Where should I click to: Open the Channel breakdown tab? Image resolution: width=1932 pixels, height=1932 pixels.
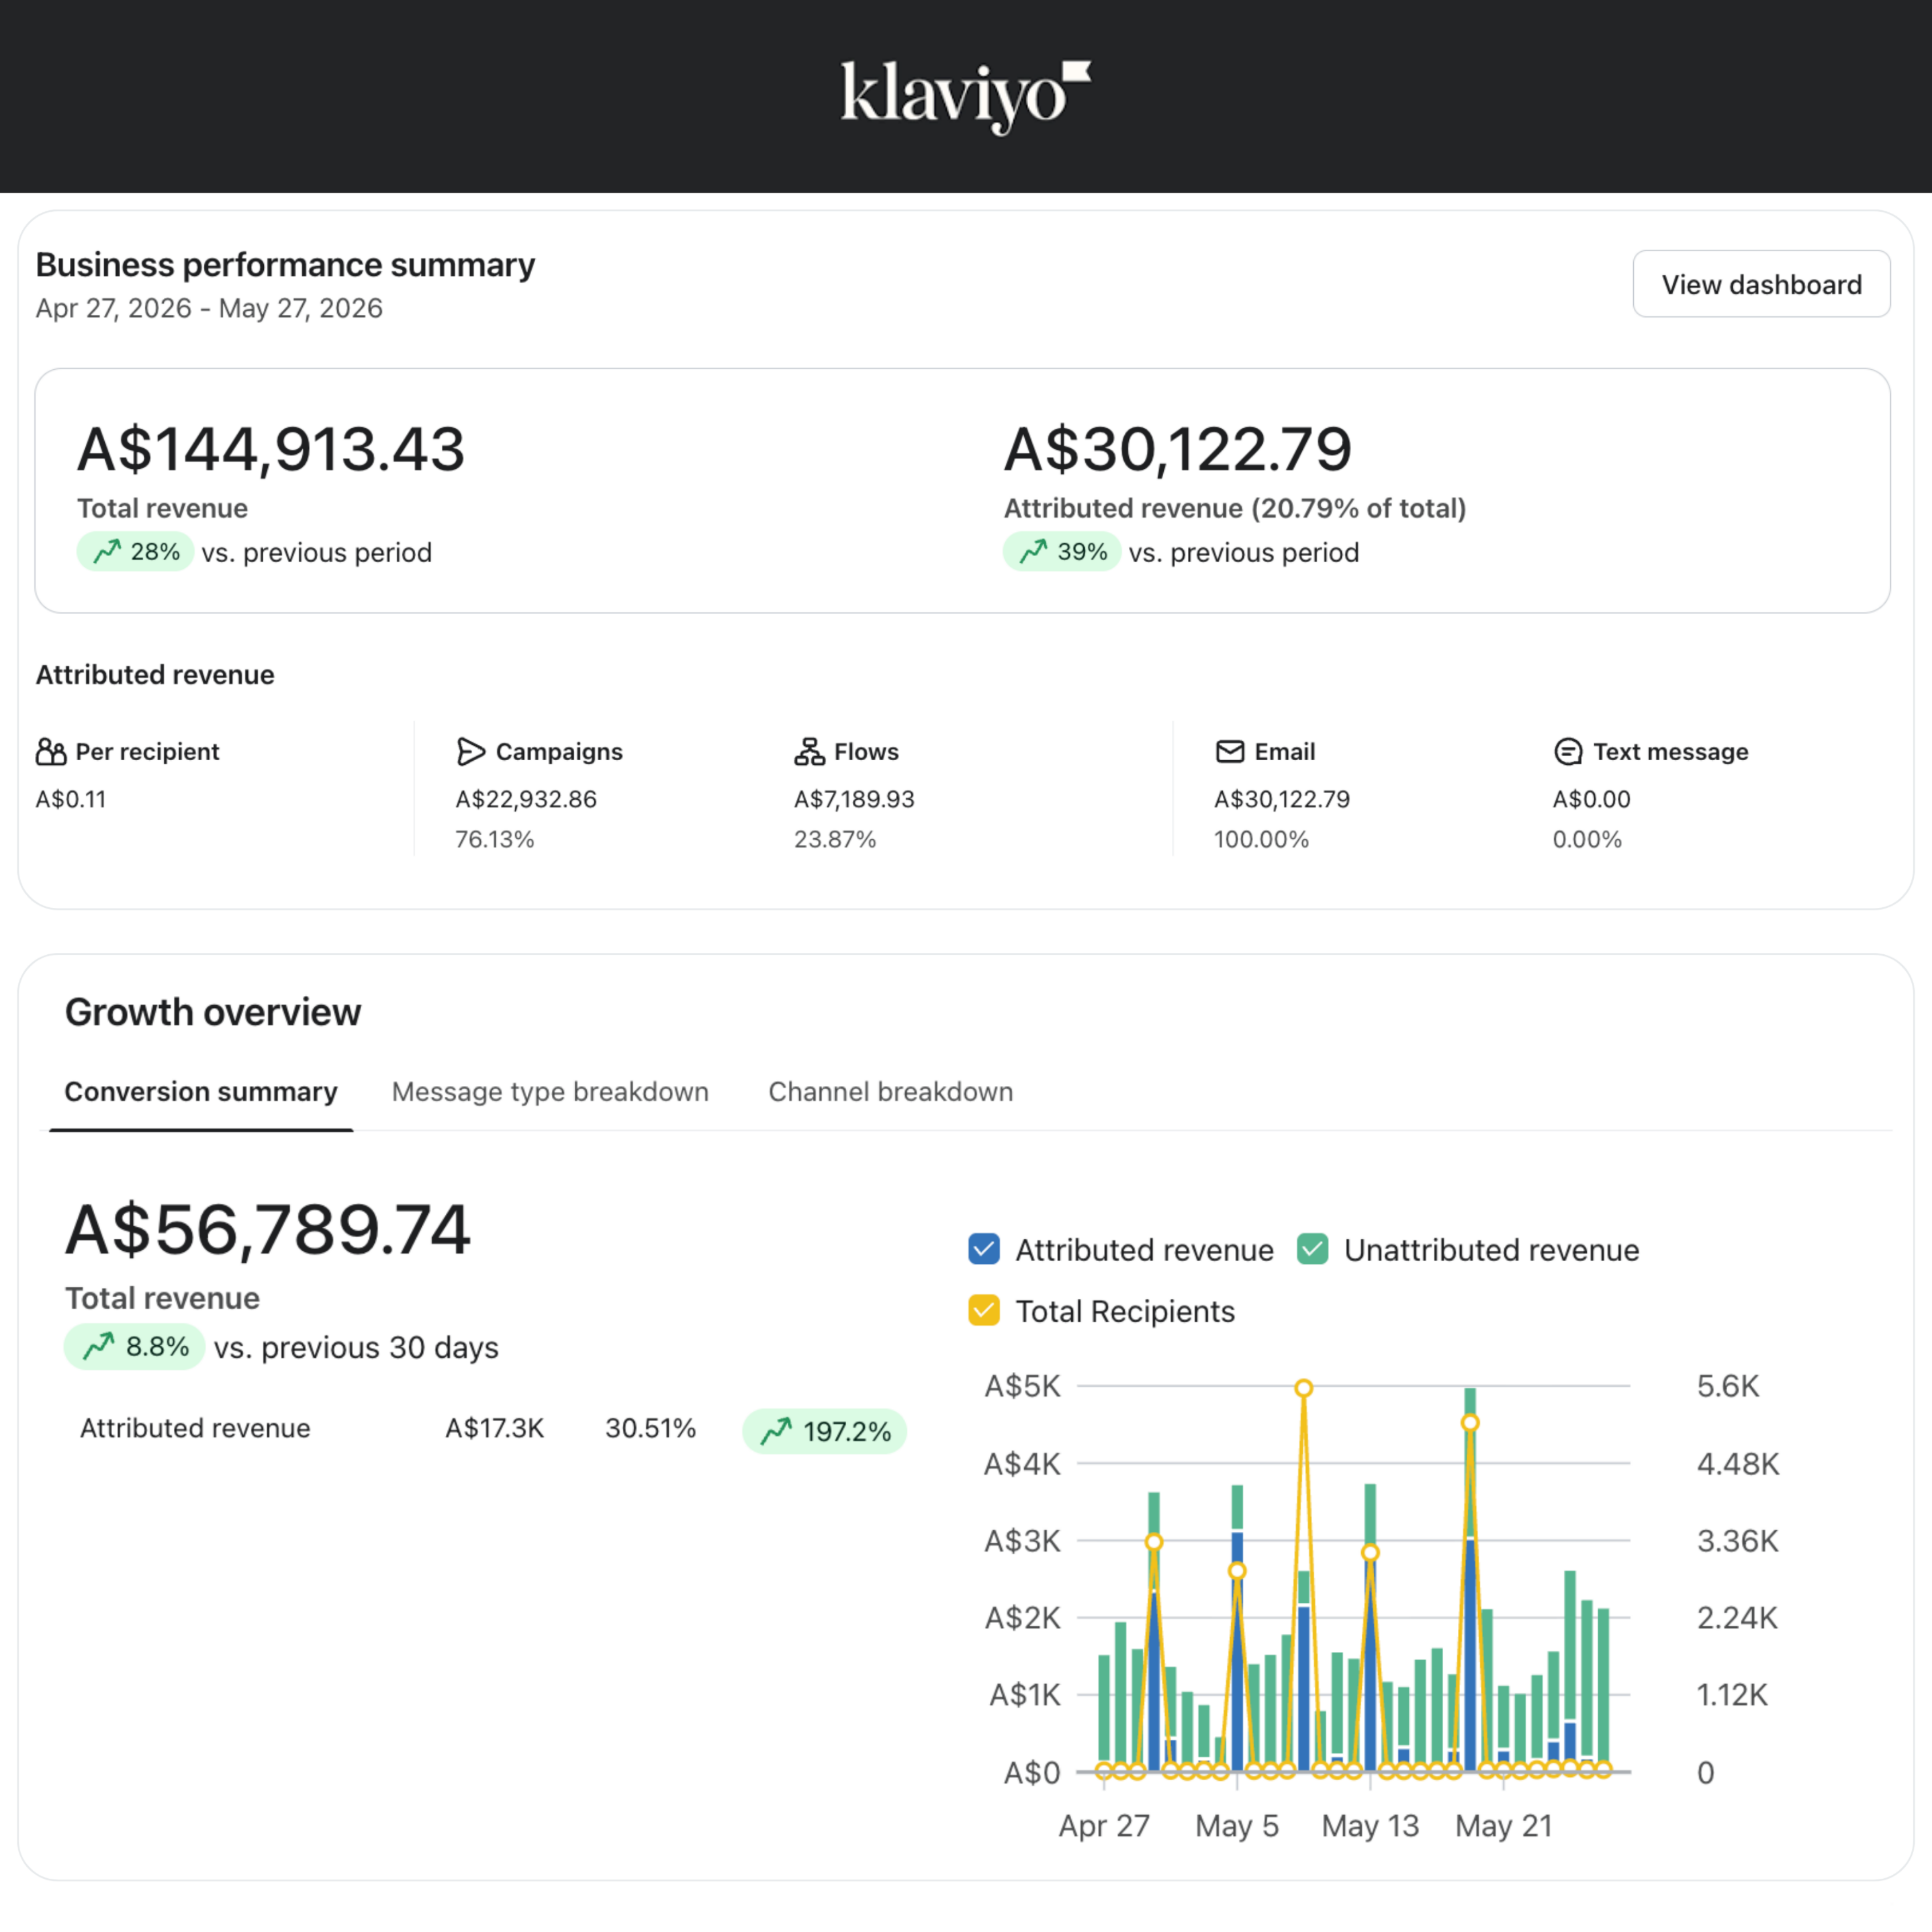[891, 1092]
